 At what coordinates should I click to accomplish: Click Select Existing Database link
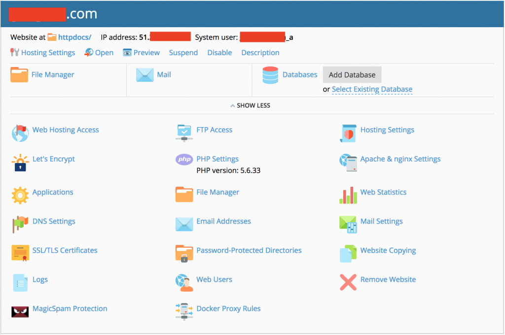(x=372, y=89)
